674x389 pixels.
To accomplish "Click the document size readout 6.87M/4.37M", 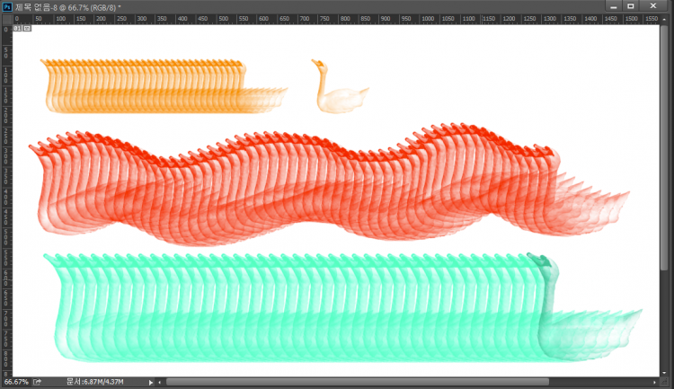I will (x=95, y=382).
